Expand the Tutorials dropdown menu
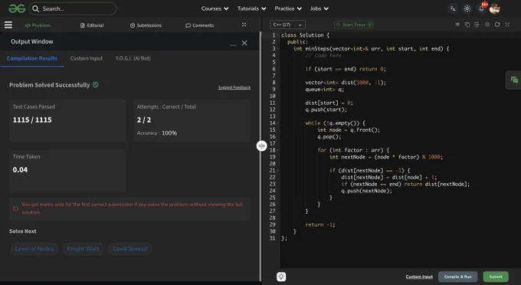This screenshot has width=521, height=285. pyautogui.click(x=251, y=8)
